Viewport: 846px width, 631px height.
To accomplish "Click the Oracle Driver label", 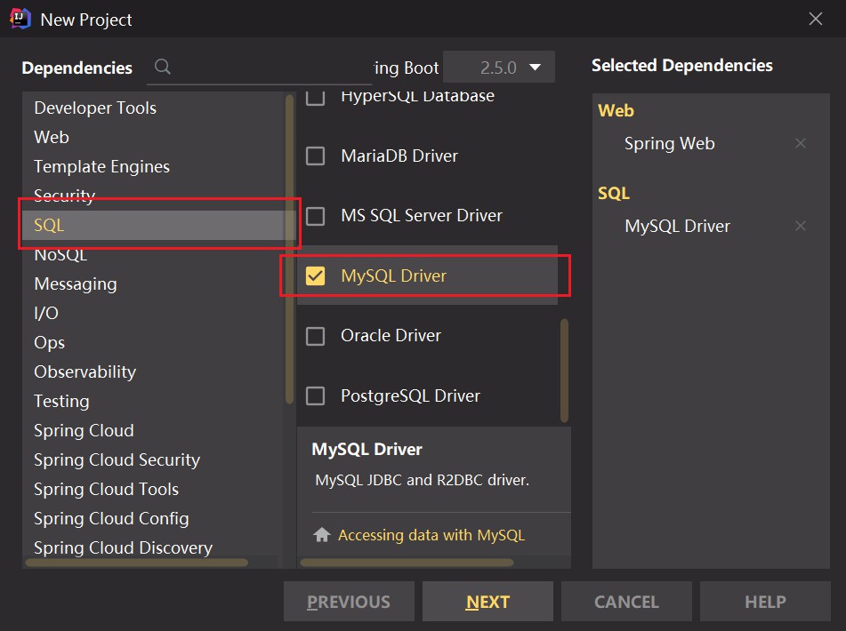I will [x=391, y=336].
